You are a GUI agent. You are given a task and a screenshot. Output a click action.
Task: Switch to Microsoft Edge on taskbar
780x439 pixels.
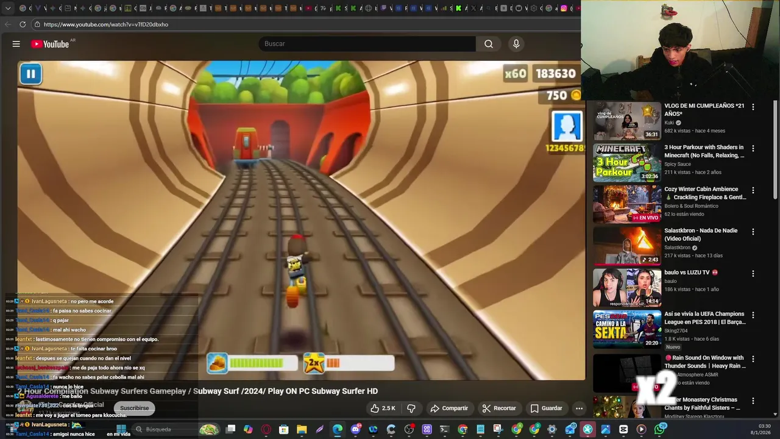(x=337, y=429)
